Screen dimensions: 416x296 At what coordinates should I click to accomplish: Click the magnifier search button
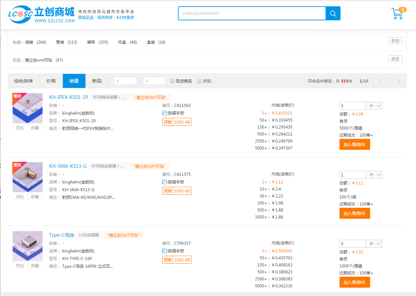pos(333,13)
